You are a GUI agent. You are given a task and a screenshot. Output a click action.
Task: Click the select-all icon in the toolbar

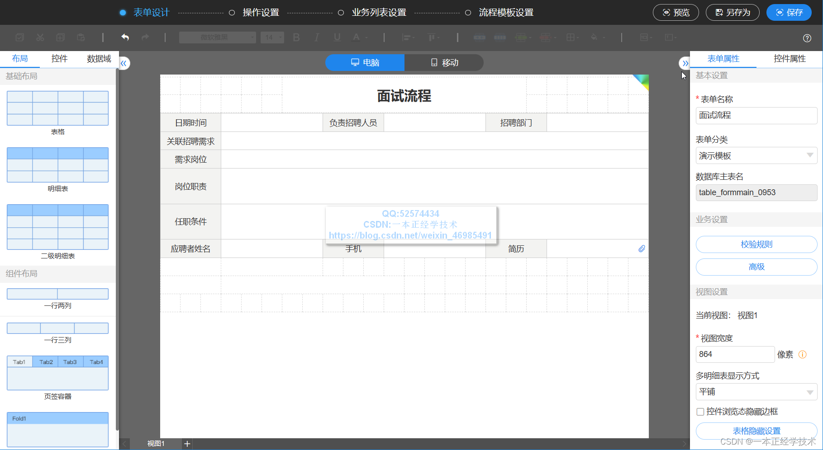20,37
